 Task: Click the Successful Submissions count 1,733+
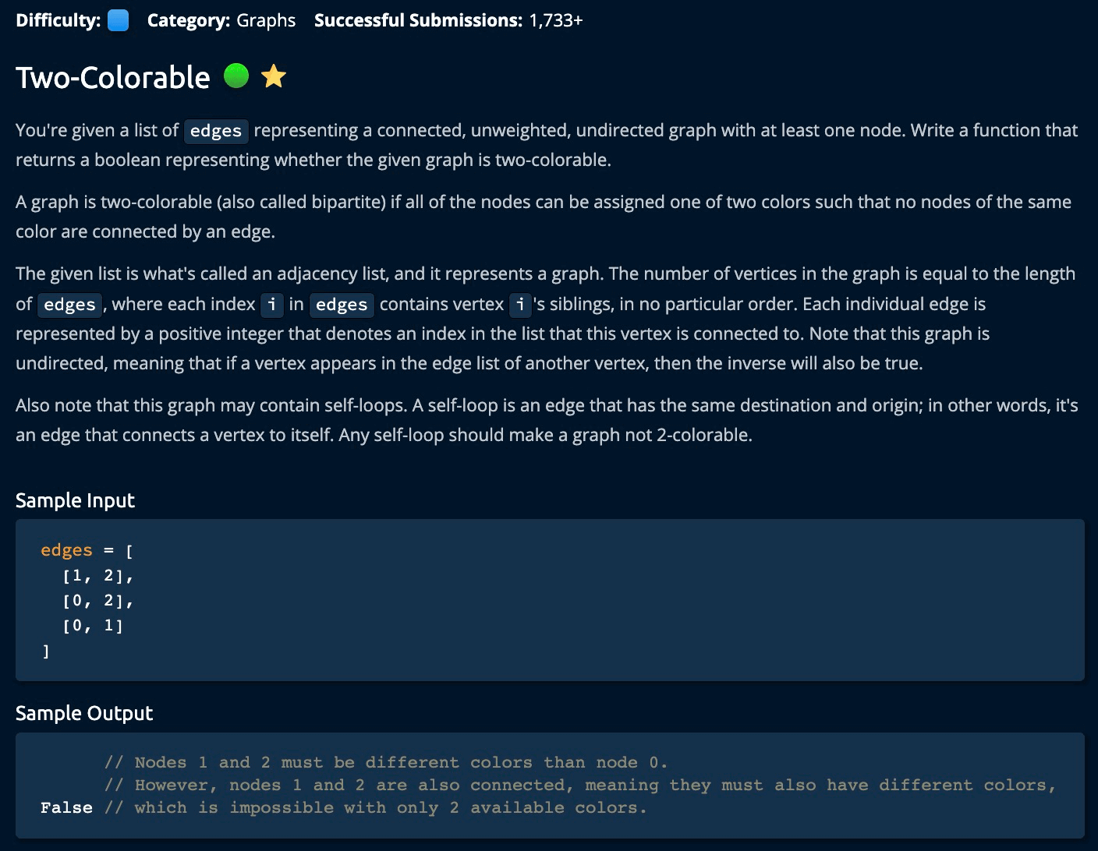(x=555, y=20)
